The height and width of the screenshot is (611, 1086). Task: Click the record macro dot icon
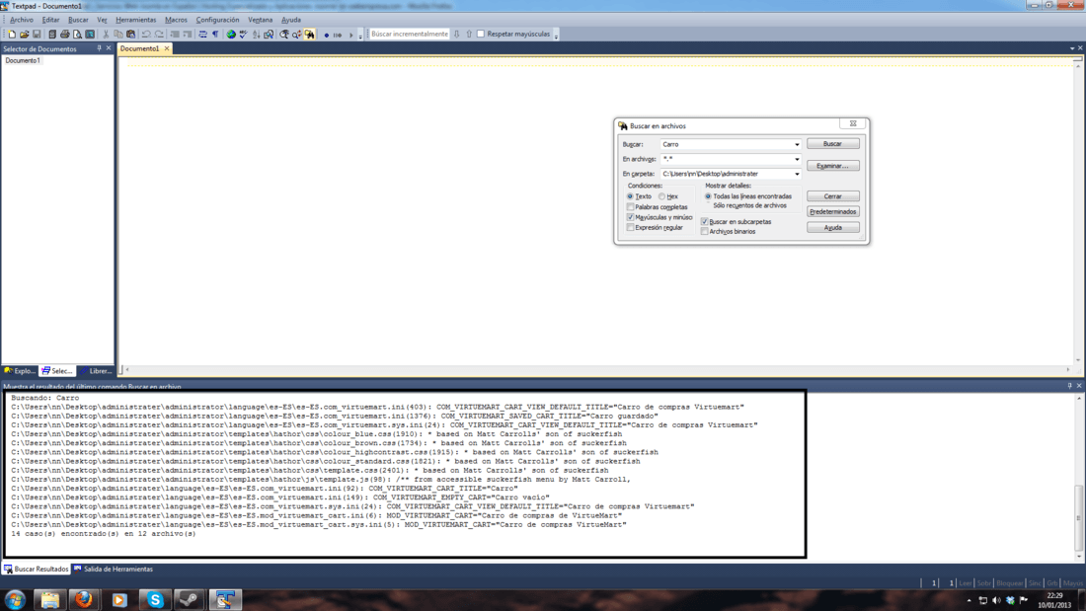(x=326, y=35)
